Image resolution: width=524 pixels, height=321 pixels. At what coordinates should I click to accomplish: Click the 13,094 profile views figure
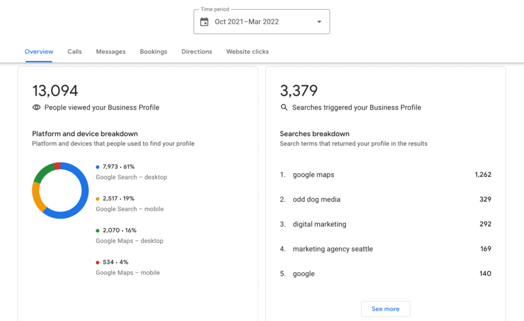(55, 90)
